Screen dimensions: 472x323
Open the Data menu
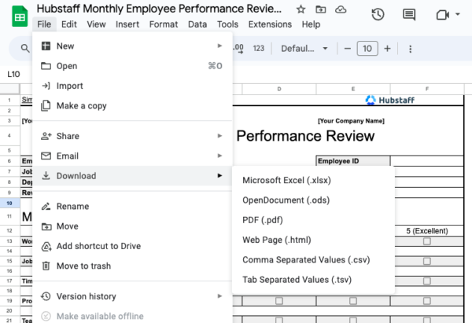(x=197, y=24)
